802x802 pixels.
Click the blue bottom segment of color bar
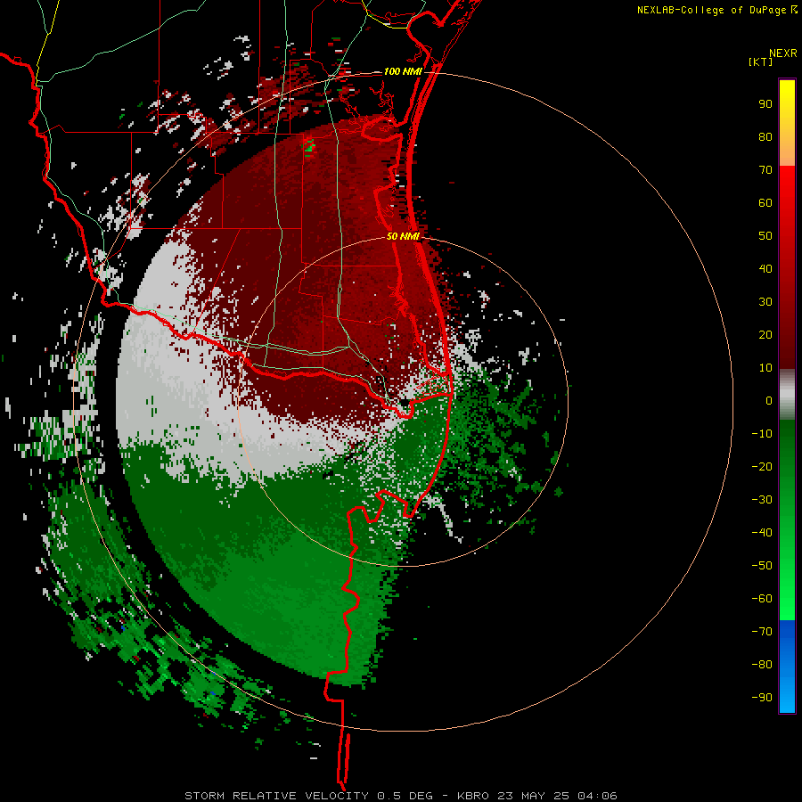tap(787, 667)
